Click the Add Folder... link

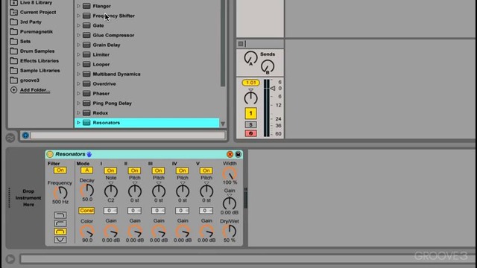click(x=35, y=90)
